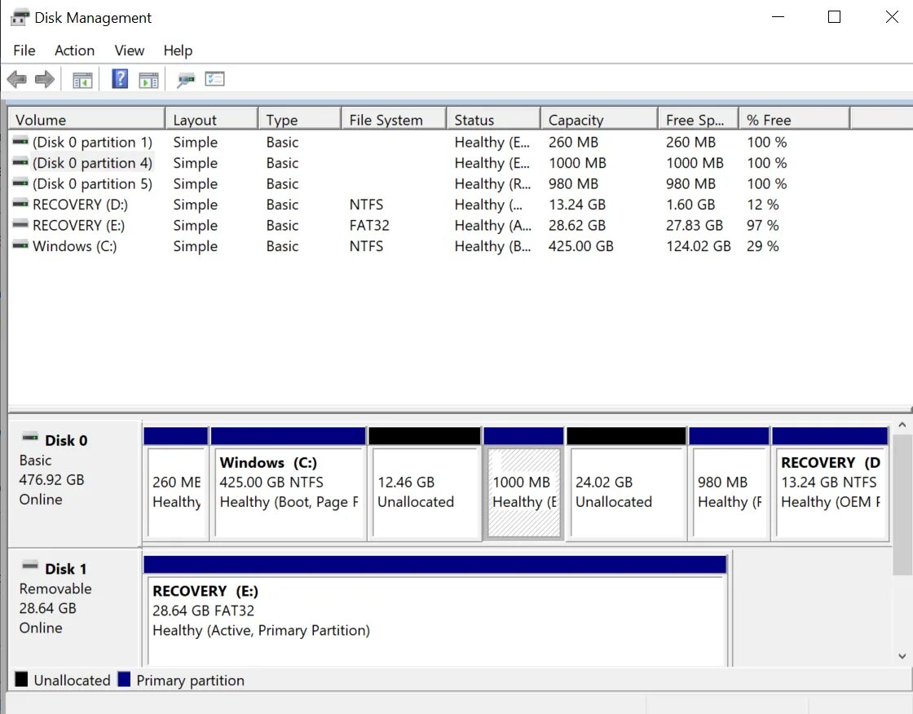Click Disk Management title bar icon
This screenshot has height=714, width=913.
click(x=20, y=18)
